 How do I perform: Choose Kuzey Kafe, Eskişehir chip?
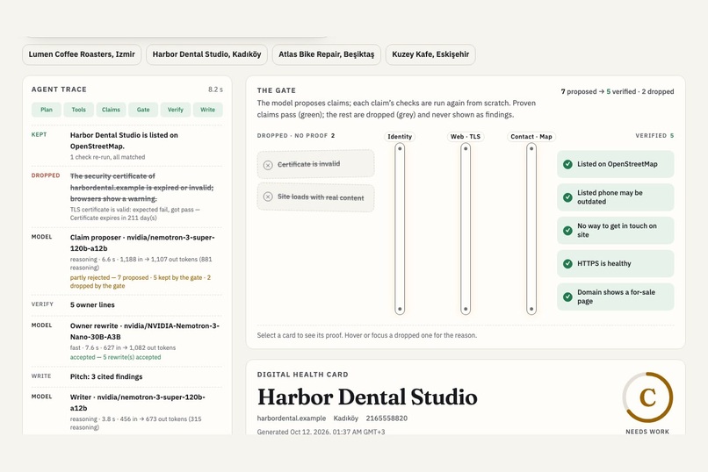pyautogui.click(x=430, y=54)
